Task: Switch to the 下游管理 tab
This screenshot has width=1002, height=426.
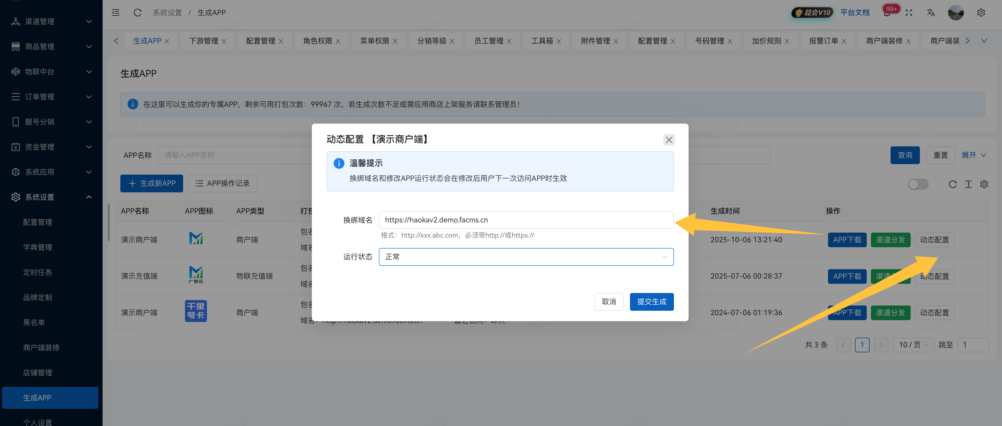Action: [x=204, y=41]
